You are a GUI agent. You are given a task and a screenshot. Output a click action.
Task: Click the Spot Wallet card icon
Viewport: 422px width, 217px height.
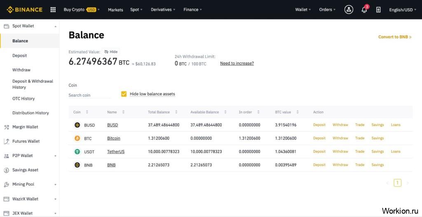pyautogui.click(x=6, y=26)
